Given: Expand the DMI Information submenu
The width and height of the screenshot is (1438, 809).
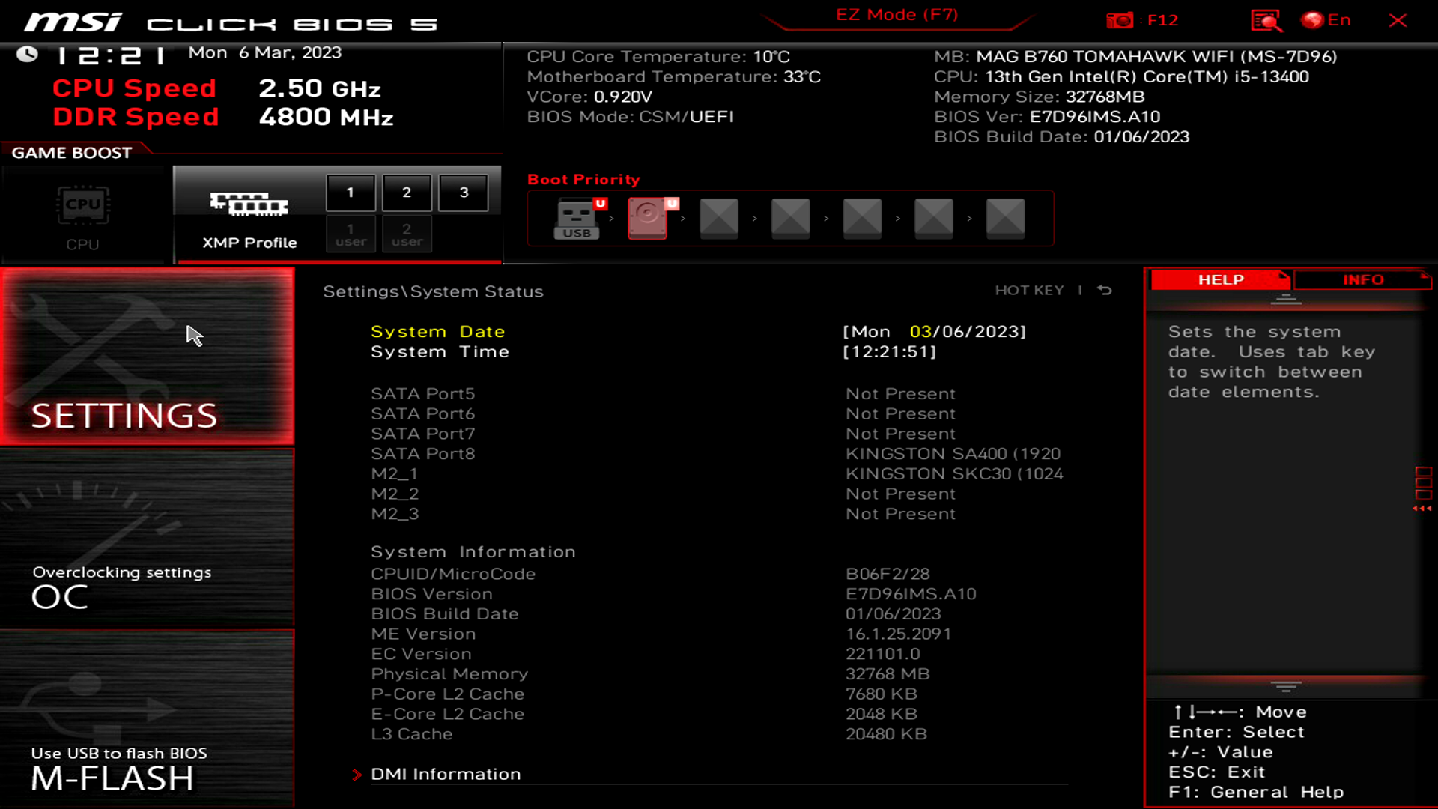Looking at the screenshot, I should (x=446, y=774).
